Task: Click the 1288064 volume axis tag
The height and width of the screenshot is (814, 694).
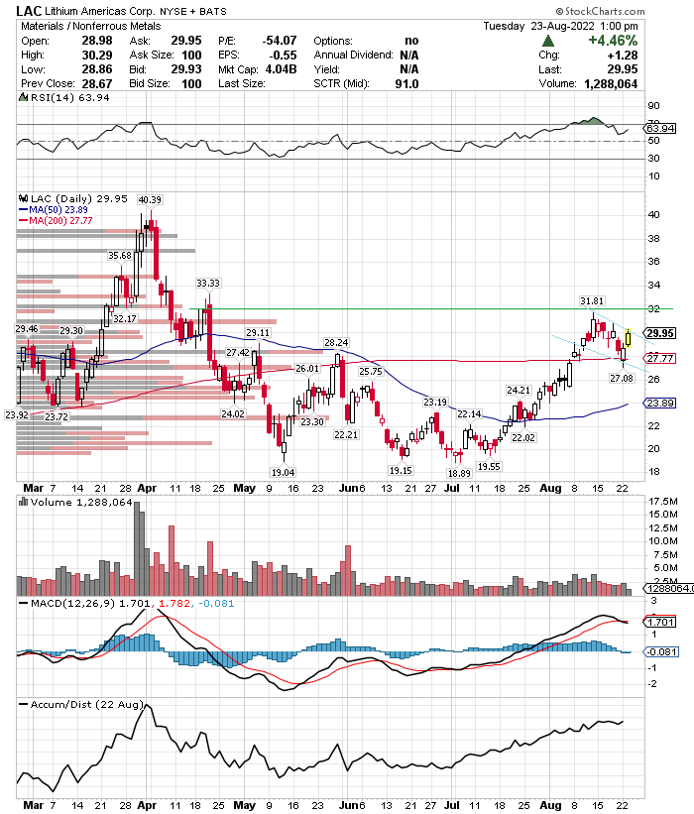Action: (668, 588)
